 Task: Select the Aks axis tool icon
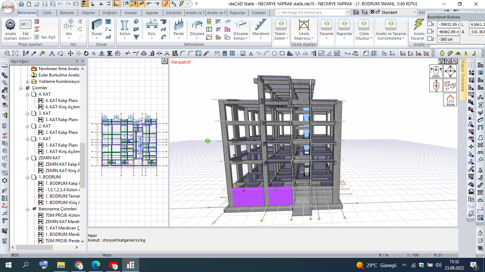69,25
